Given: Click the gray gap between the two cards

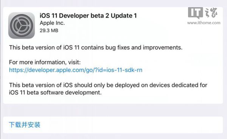Looking at the screenshot, I should (x=113, y=110).
